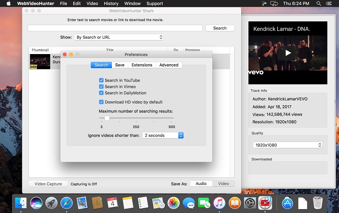Switch to the Extensions preferences tab
The height and width of the screenshot is (213, 339).
point(142,65)
